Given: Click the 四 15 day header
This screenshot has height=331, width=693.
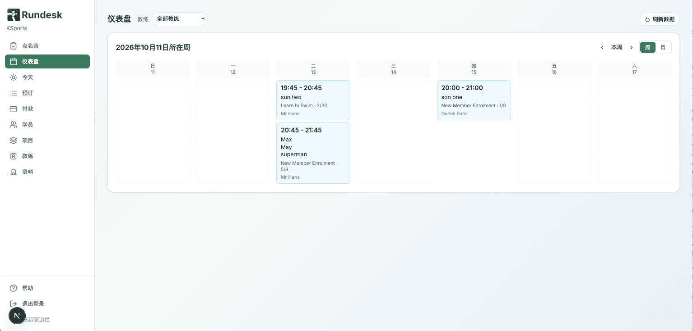Looking at the screenshot, I should 474,69.
